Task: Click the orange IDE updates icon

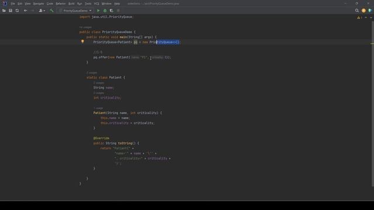Action: pos(363,10)
